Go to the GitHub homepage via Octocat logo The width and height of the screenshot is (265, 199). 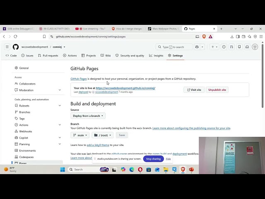pyautogui.click(x=16, y=47)
